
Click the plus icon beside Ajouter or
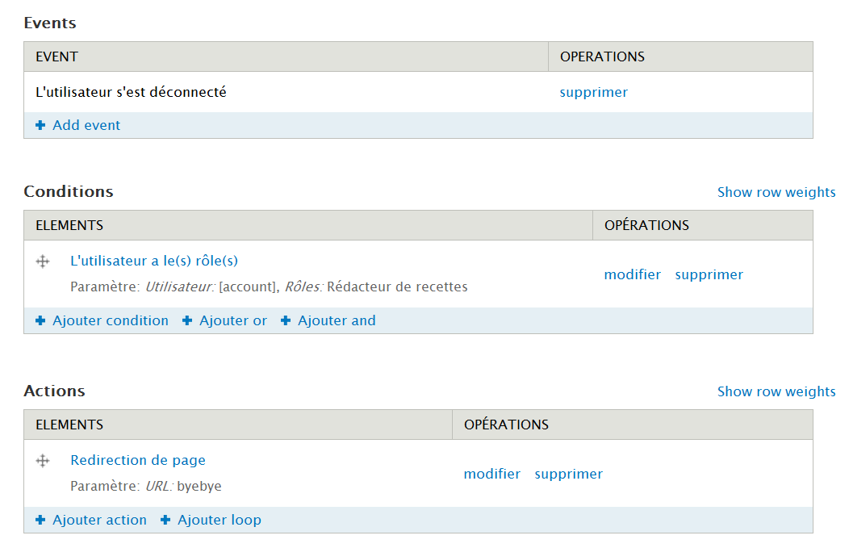(x=187, y=320)
